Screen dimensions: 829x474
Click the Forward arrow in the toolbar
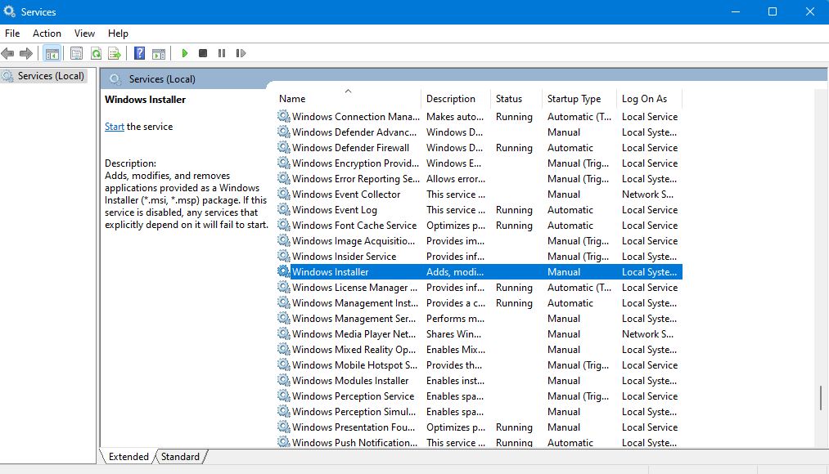coord(26,53)
